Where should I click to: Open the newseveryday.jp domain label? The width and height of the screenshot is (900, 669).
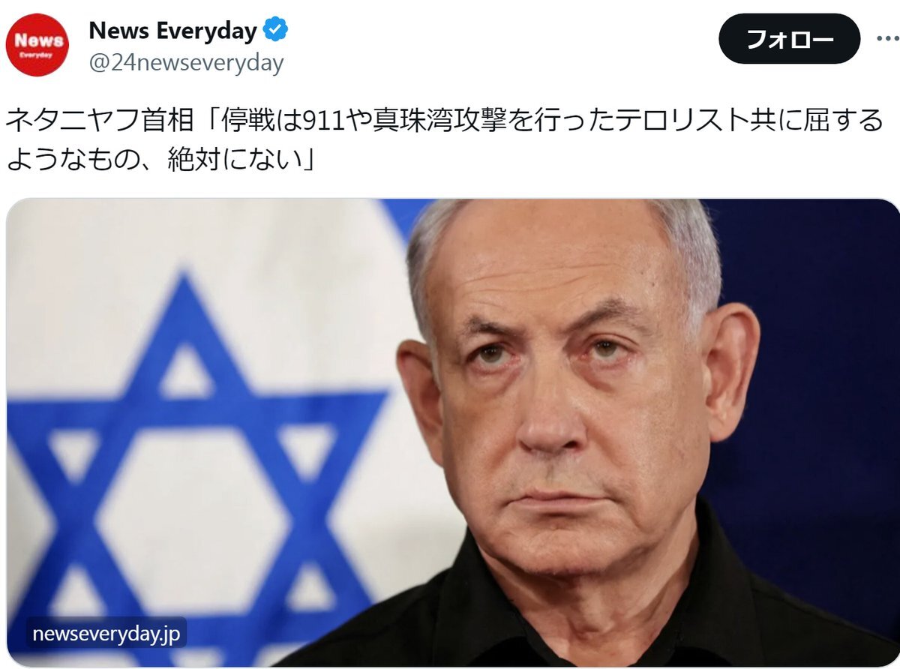click(x=106, y=634)
